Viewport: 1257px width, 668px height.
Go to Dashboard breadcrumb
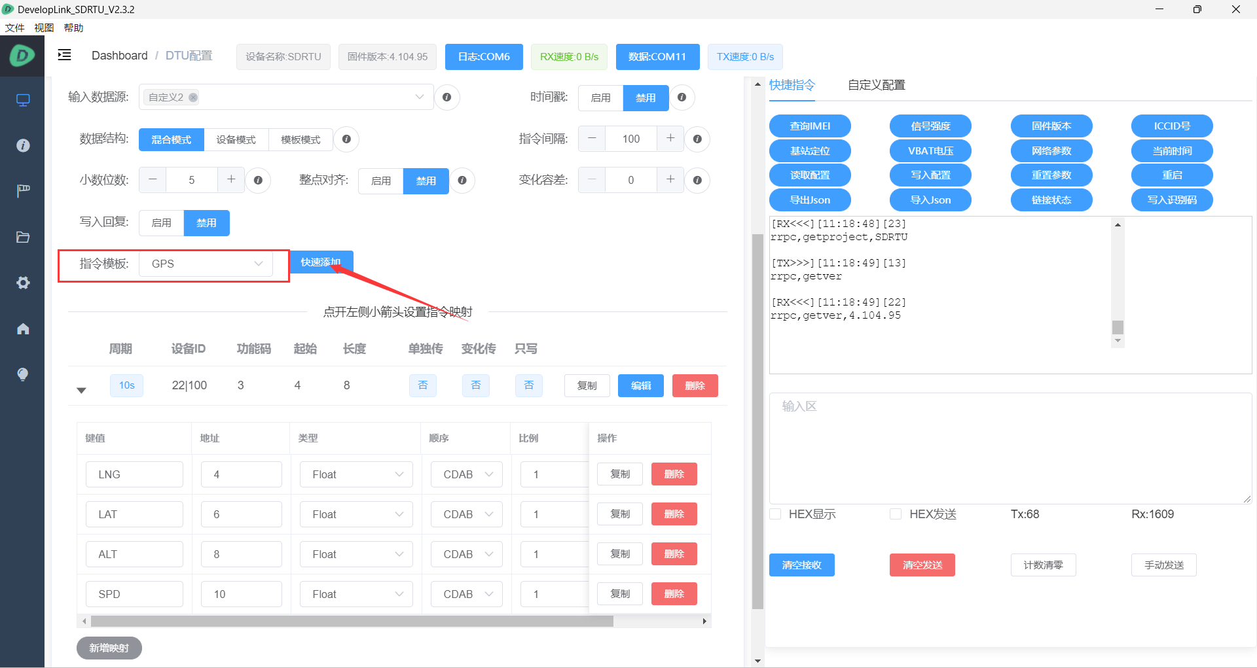[x=120, y=56]
